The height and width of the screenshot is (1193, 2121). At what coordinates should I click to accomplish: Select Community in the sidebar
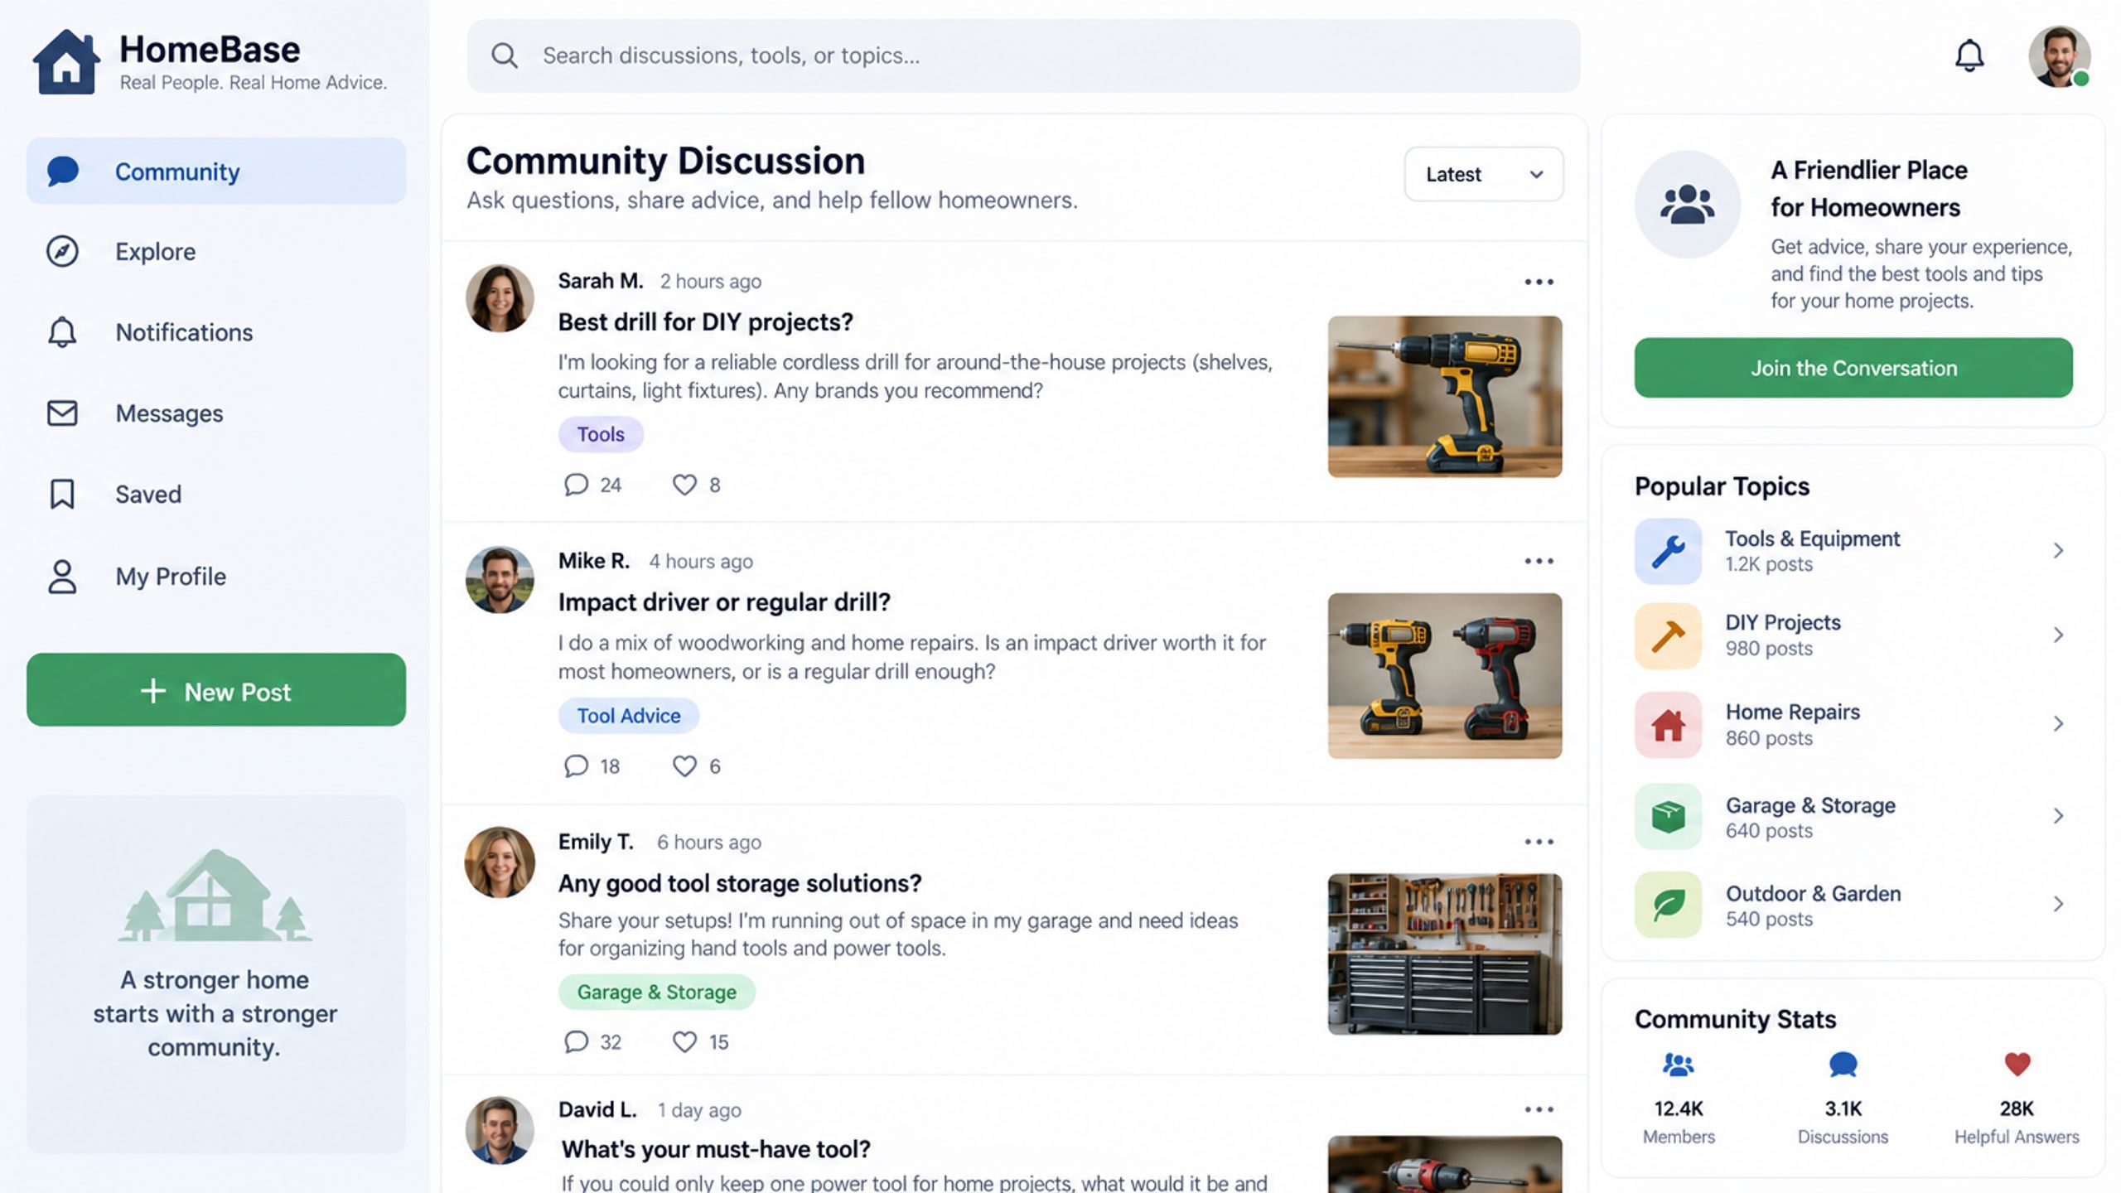point(216,171)
